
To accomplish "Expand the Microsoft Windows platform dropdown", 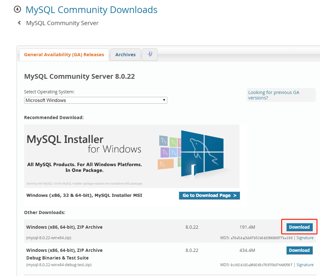I will tap(95, 100).
